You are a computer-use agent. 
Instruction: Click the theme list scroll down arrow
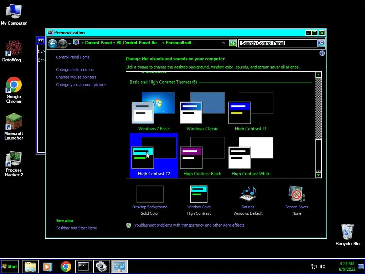click(318, 175)
